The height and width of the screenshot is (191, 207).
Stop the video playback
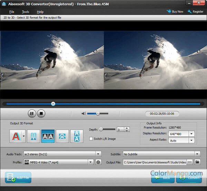41,113
